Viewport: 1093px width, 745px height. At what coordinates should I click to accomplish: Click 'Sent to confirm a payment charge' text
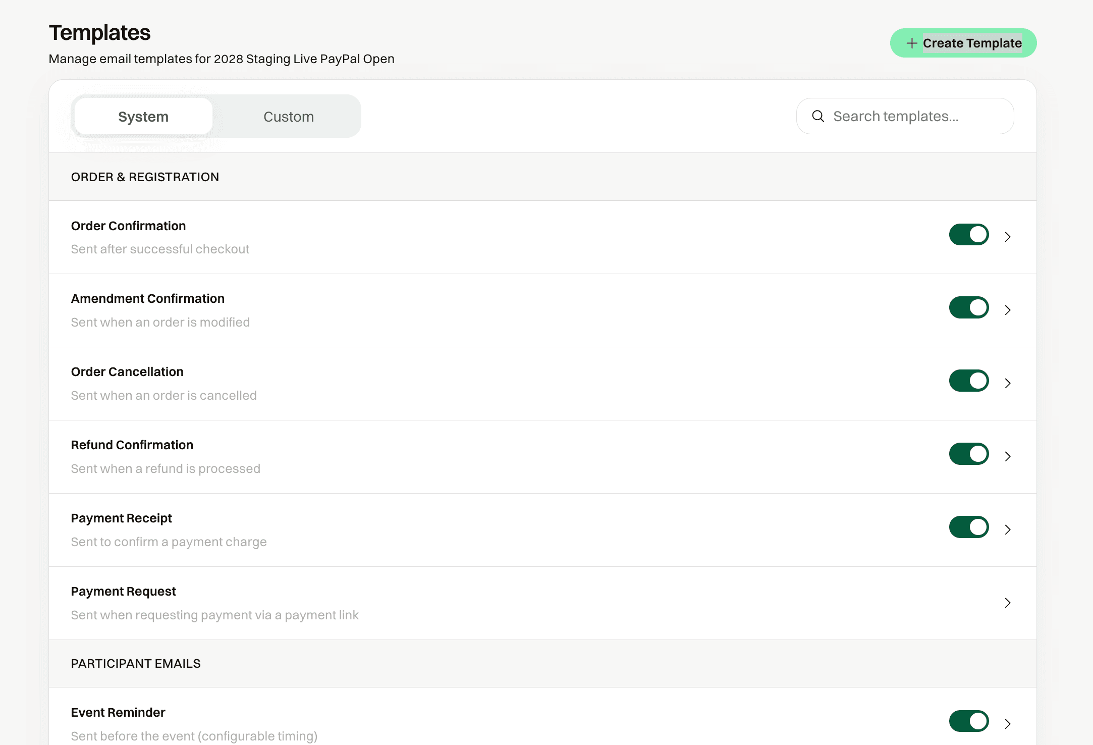[x=169, y=542]
